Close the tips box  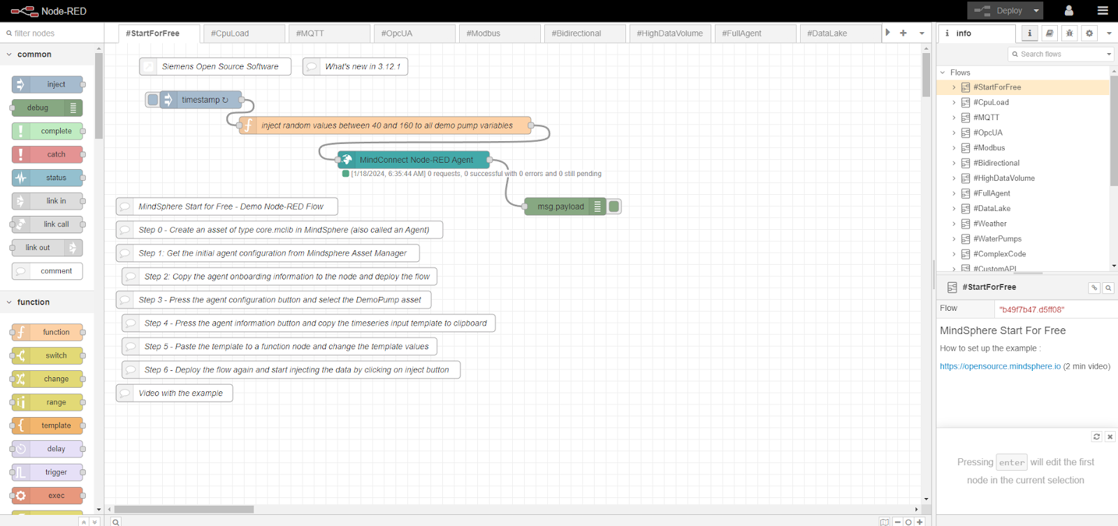(x=1110, y=437)
